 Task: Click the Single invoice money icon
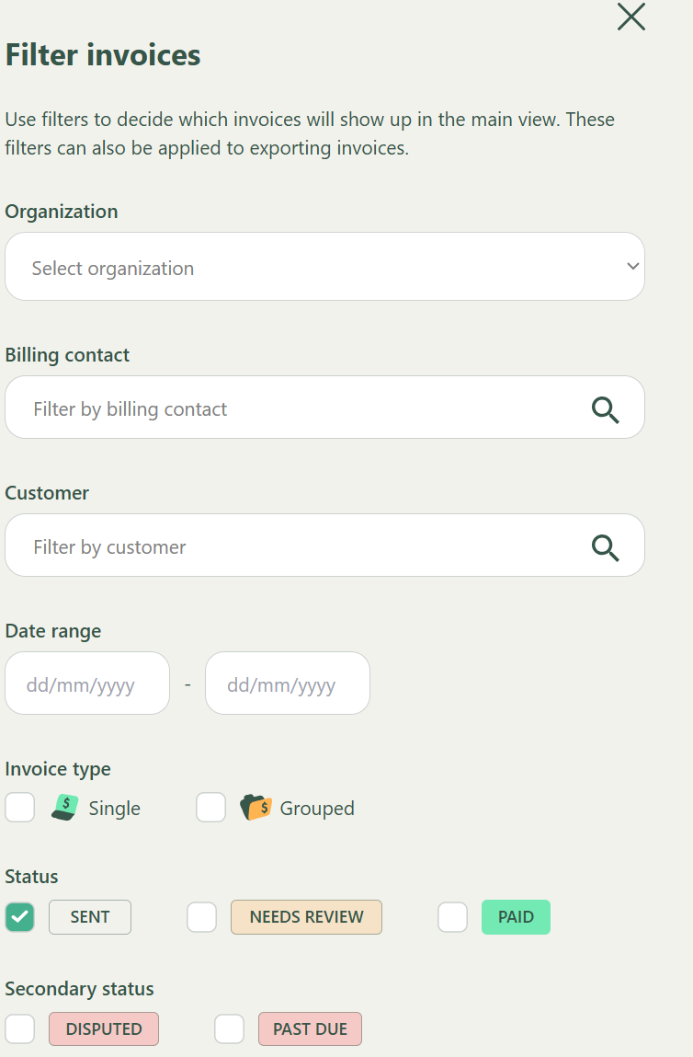point(64,808)
